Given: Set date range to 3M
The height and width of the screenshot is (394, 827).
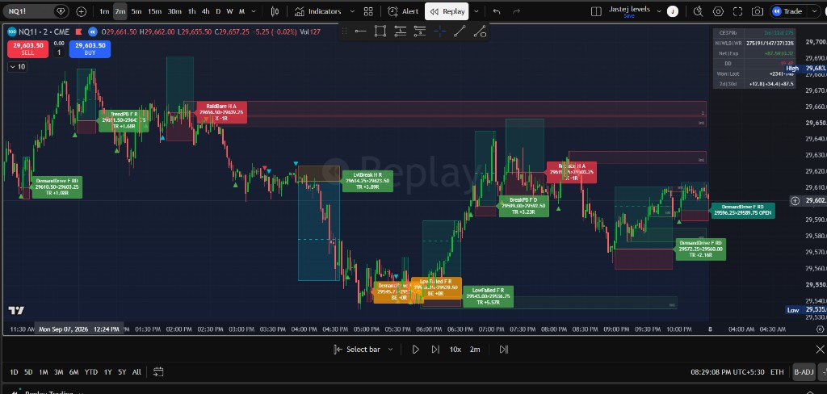Looking at the screenshot, I should (58, 372).
